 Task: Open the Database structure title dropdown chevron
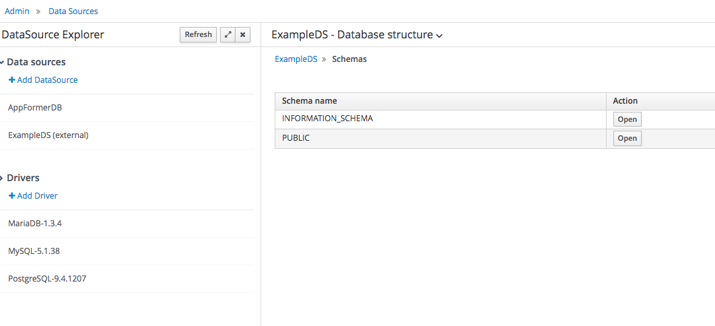tap(439, 36)
